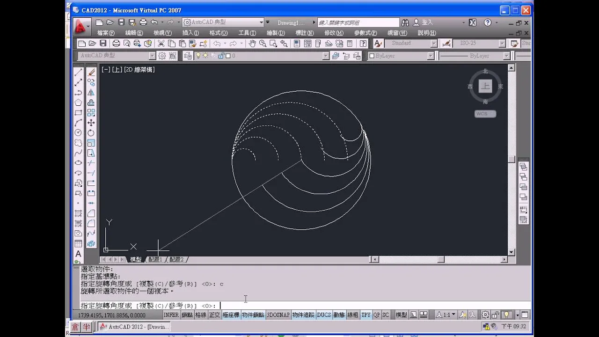599x337 pixels.
Task: Toggle DUCS in status bar
Action: pyautogui.click(x=324, y=315)
